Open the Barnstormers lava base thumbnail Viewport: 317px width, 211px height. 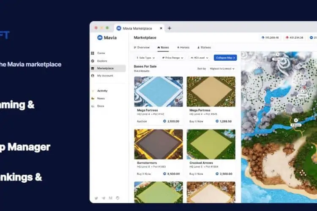[x=158, y=144]
